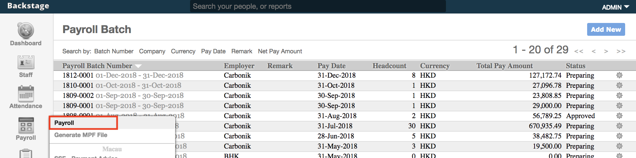Open gear menu for batch 1812-0001

pos(619,75)
